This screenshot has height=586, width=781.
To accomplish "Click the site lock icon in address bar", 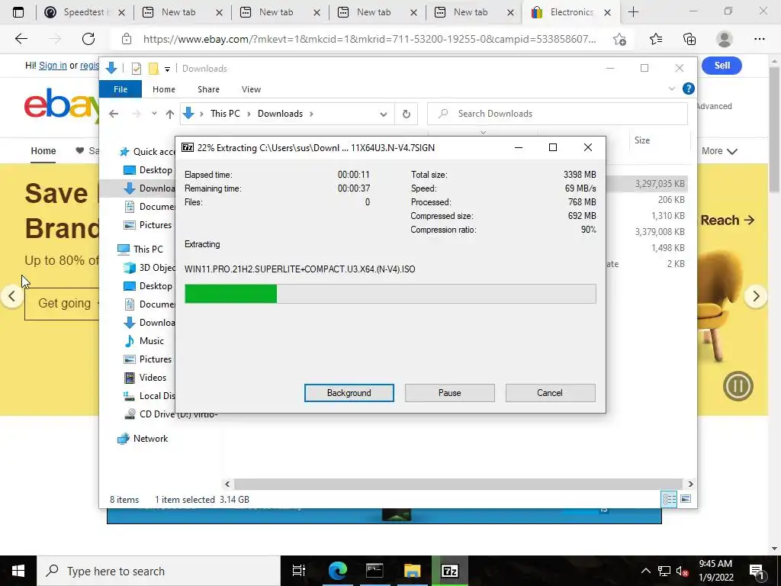I will pyautogui.click(x=127, y=39).
